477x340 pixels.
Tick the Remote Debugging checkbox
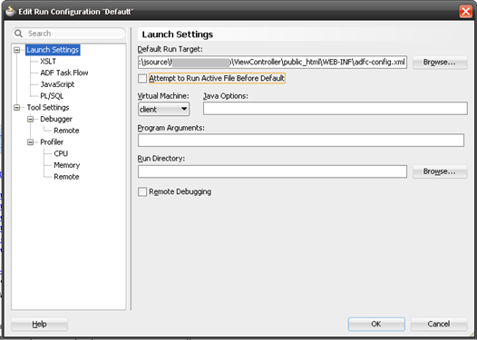click(142, 192)
